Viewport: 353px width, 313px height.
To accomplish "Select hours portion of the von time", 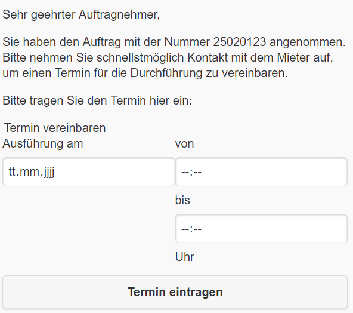I will click(x=185, y=173).
